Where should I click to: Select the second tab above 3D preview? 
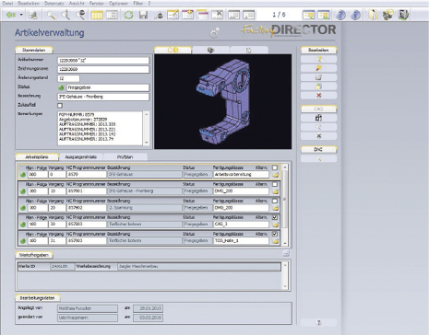[x=210, y=50]
